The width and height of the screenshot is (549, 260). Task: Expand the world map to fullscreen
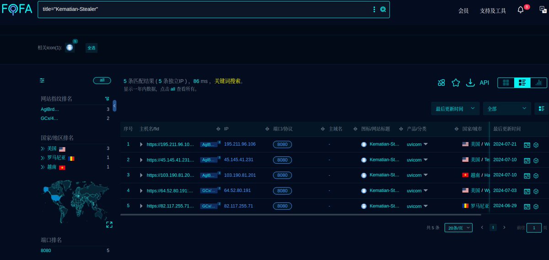109,224
